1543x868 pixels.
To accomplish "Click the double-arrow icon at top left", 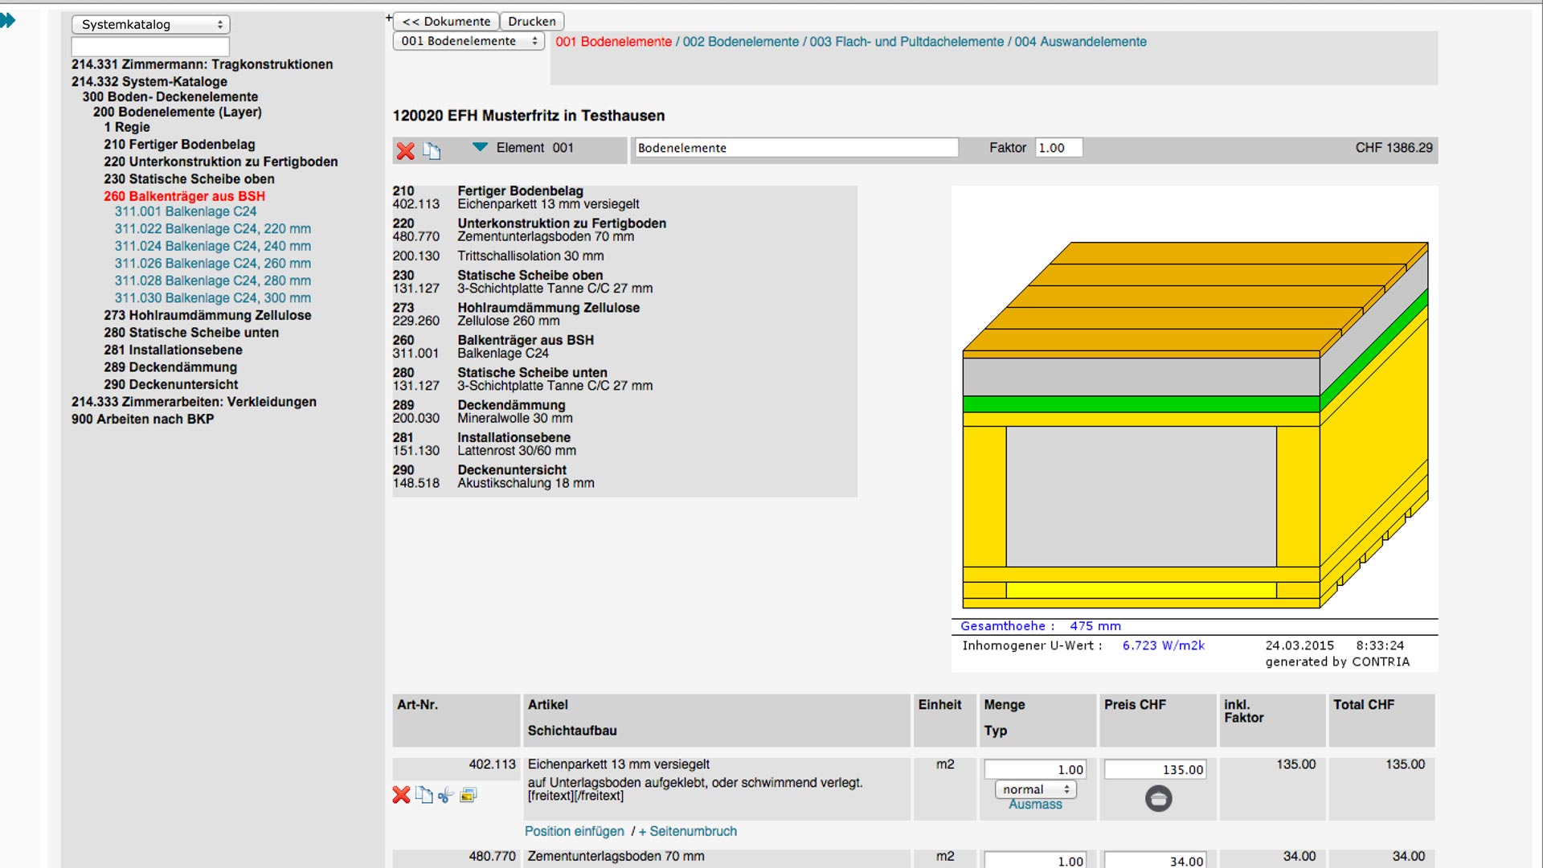I will [8, 21].
